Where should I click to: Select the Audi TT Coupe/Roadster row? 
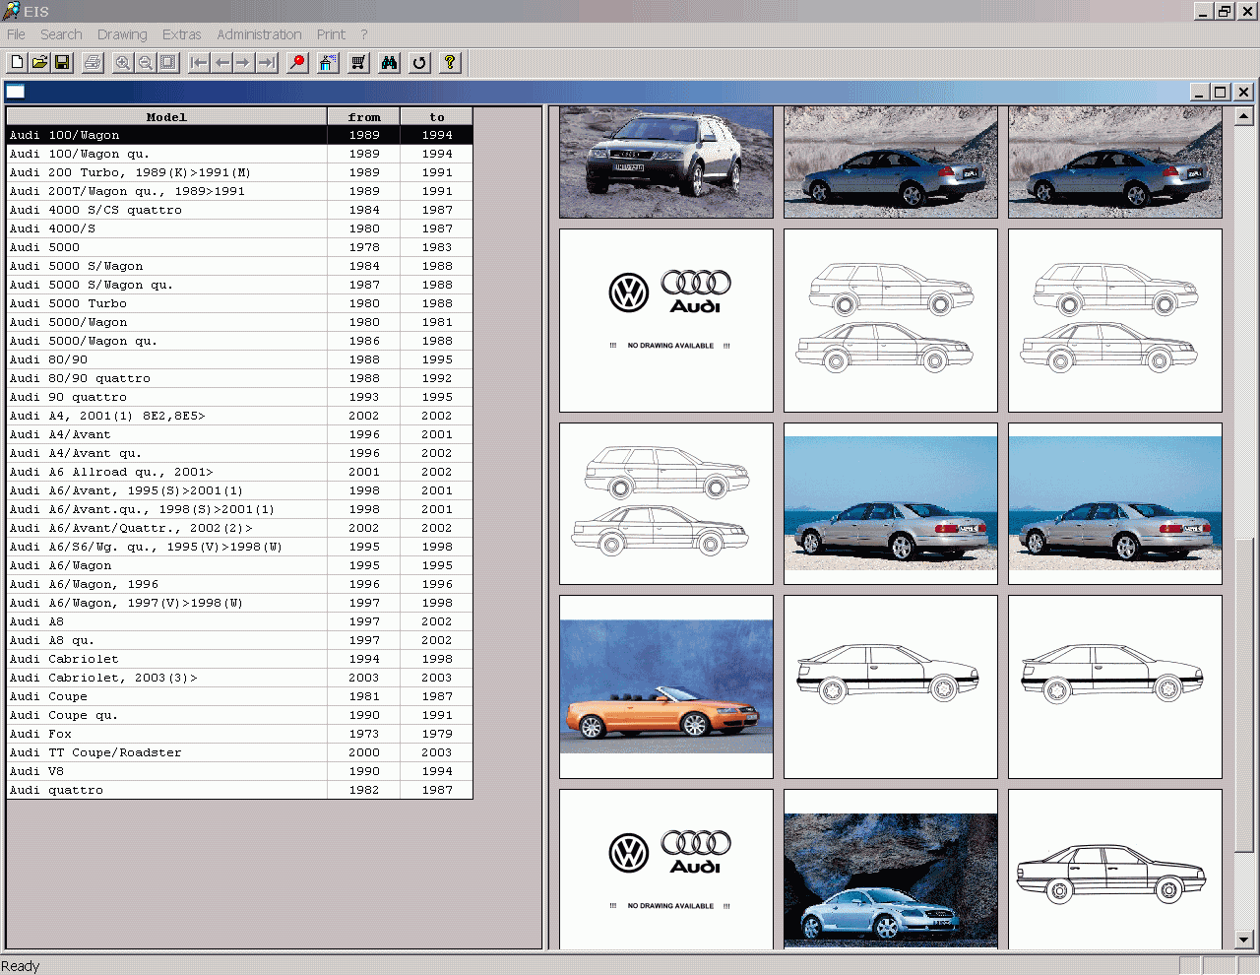(239, 752)
